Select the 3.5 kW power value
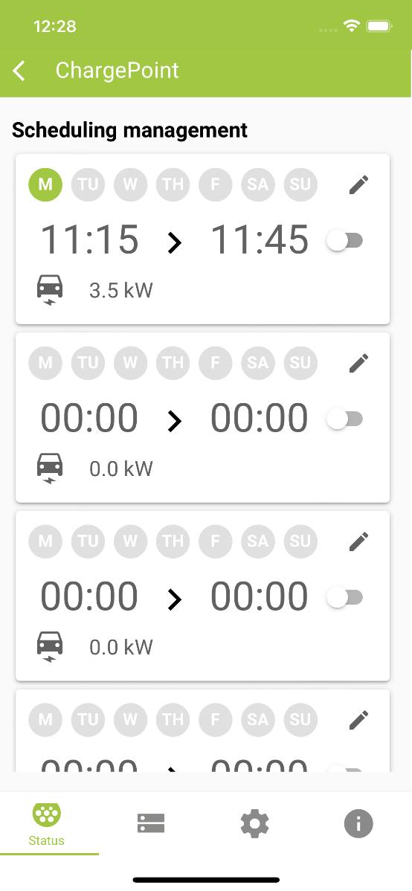 121,290
